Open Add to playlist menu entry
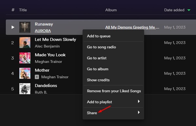 [x=113, y=102]
